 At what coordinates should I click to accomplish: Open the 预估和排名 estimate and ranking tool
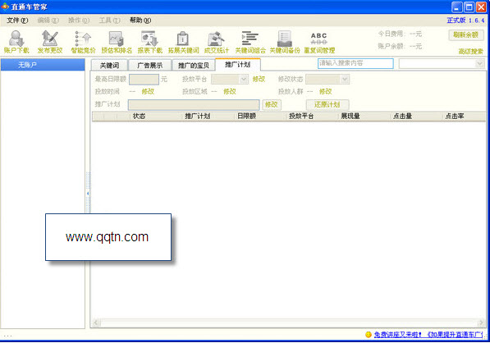coord(117,42)
